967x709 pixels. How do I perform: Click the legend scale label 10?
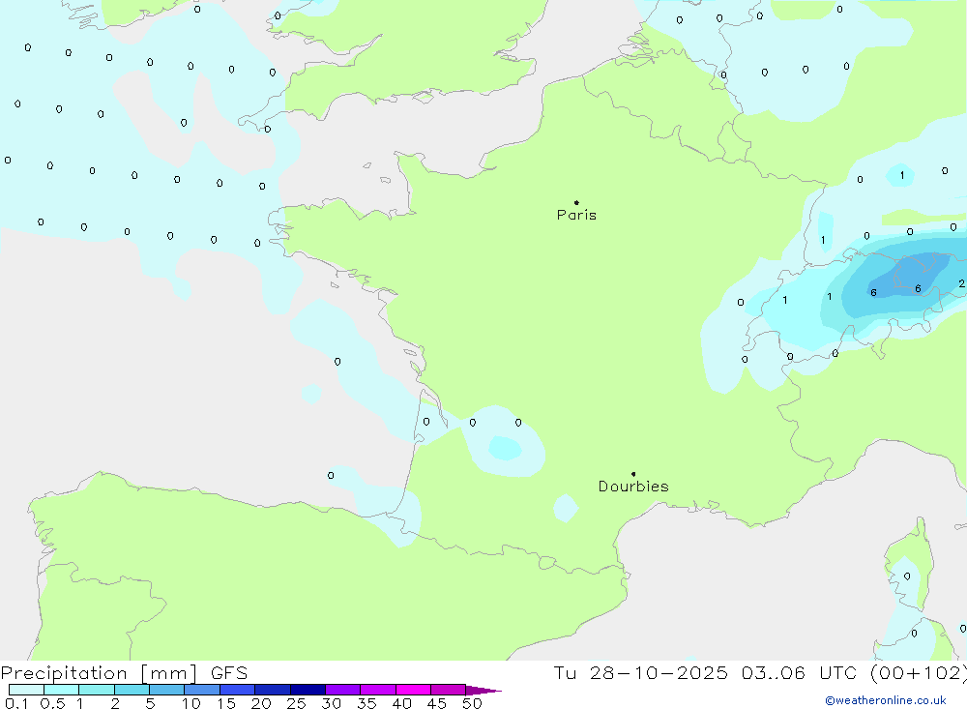[191, 703]
